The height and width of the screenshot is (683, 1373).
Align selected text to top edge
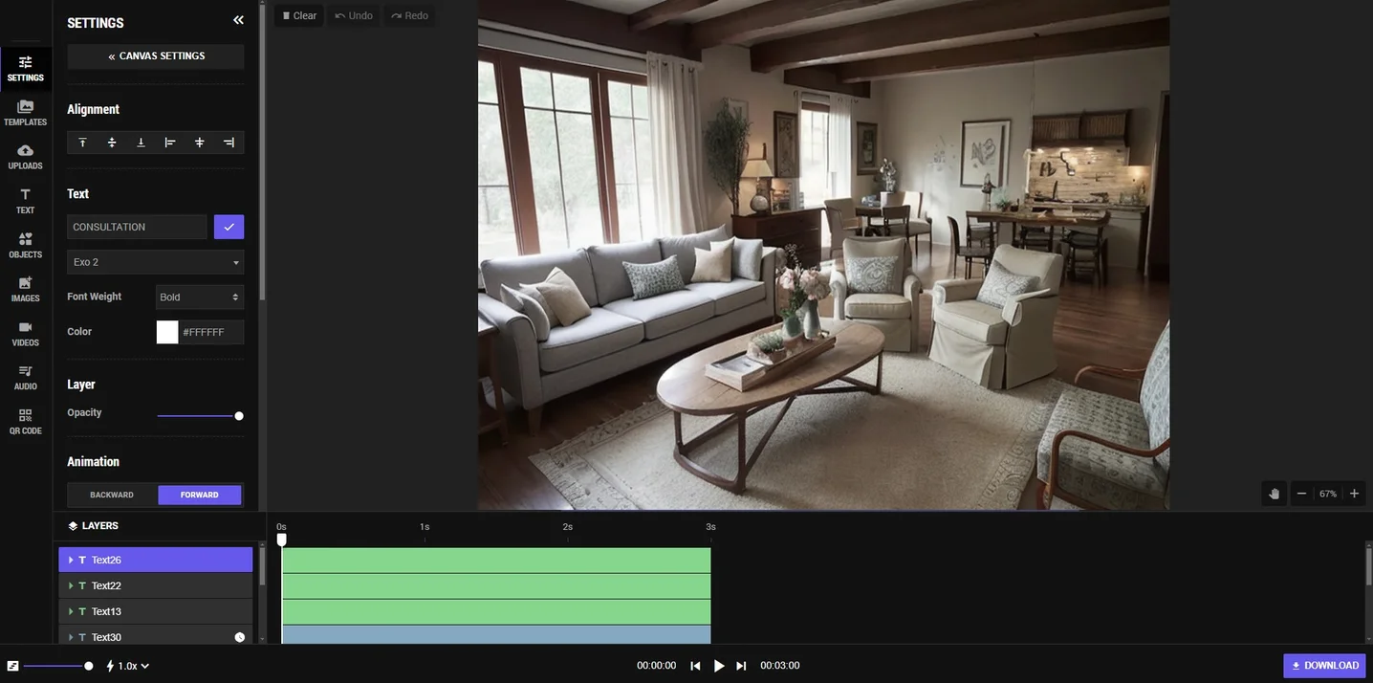pyautogui.click(x=82, y=143)
